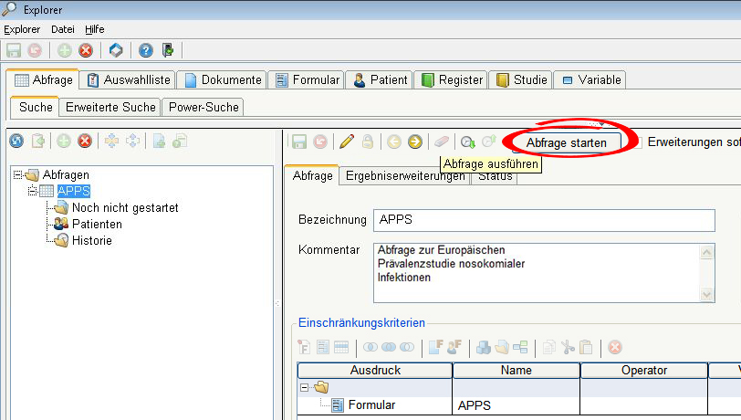Image resolution: width=741 pixels, height=420 pixels.
Task: Click the blue cubes icon in criteria toolbar
Action: point(483,347)
